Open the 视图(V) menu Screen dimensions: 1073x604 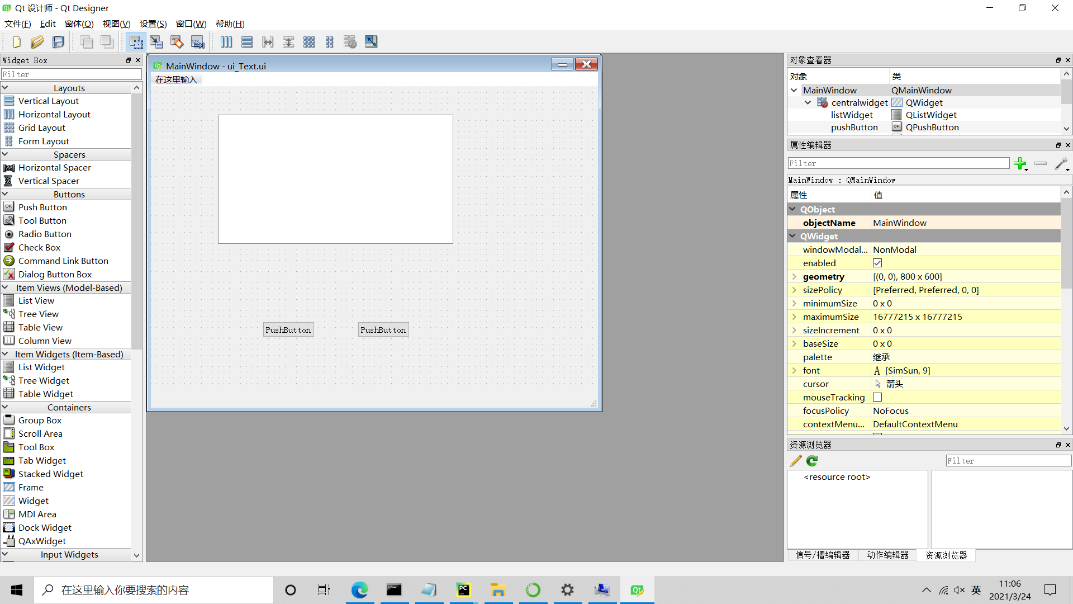coord(117,23)
